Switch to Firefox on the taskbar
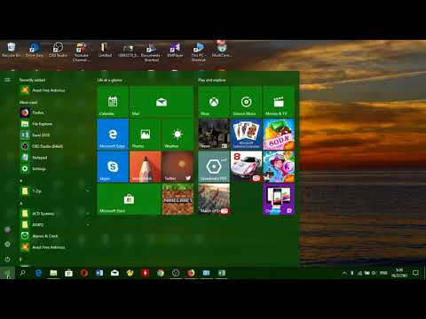This screenshot has height=319, width=426. [x=192, y=273]
